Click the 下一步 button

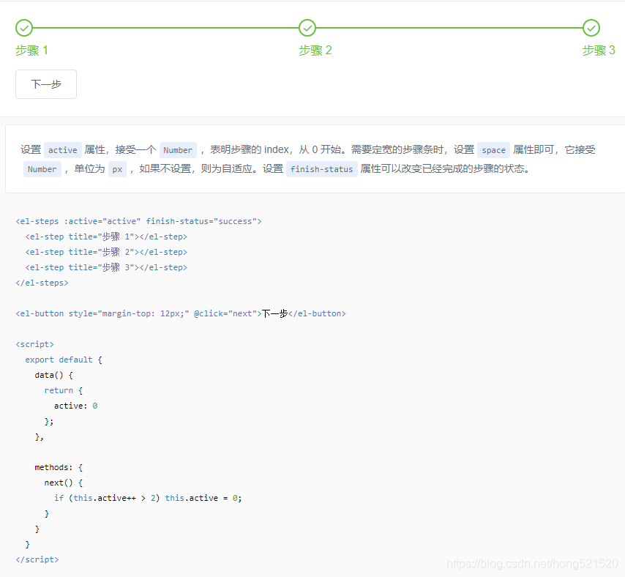tap(46, 84)
